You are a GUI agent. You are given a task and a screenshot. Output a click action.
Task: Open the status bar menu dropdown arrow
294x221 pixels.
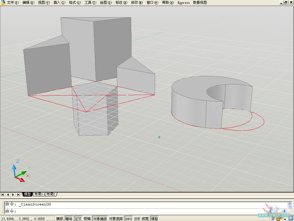click(285, 219)
